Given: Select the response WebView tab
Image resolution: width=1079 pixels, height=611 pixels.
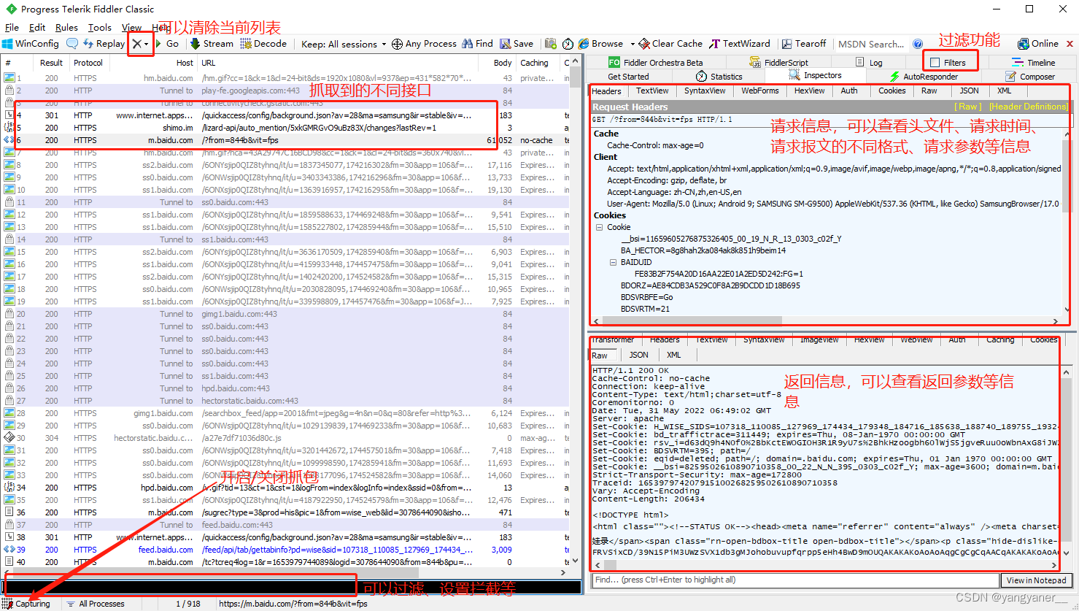Looking at the screenshot, I should tap(916, 339).
